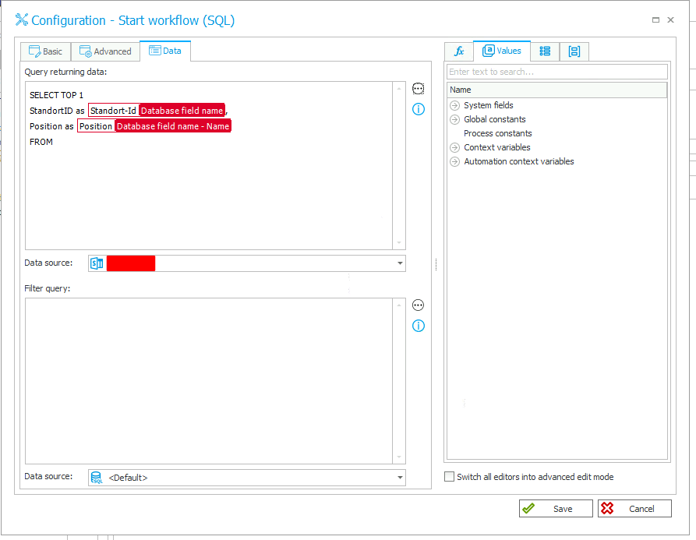Open the <Default> data source dropdown
This screenshot has height=540, width=696.
(400, 478)
